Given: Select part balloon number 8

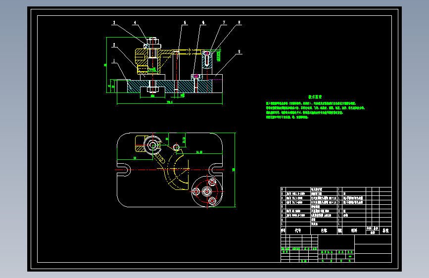Looking at the screenshot, I should pyautogui.click(x=239, y=23).
